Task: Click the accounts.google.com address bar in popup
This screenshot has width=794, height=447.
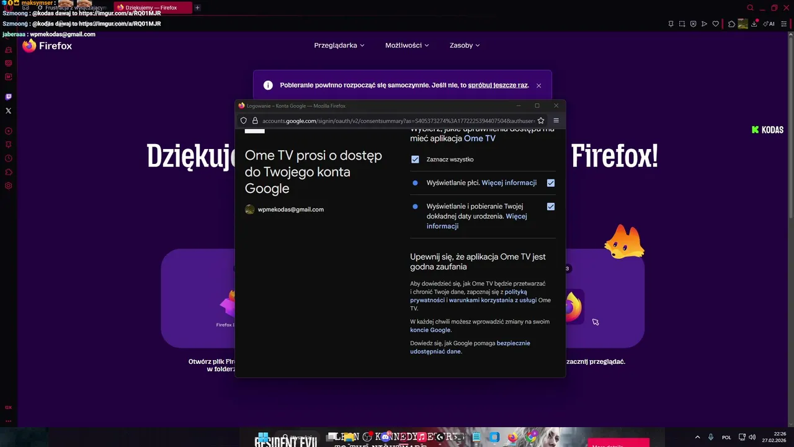Action: click(x=398, y=120)
